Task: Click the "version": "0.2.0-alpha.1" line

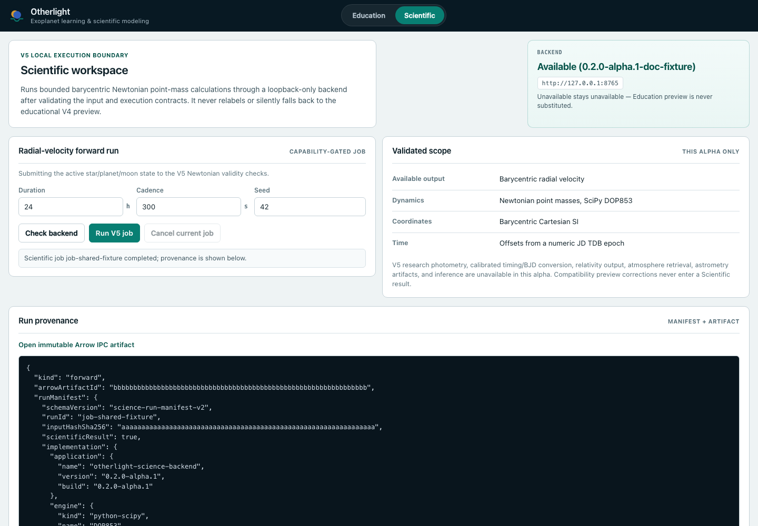Action: tap(111, 477)
